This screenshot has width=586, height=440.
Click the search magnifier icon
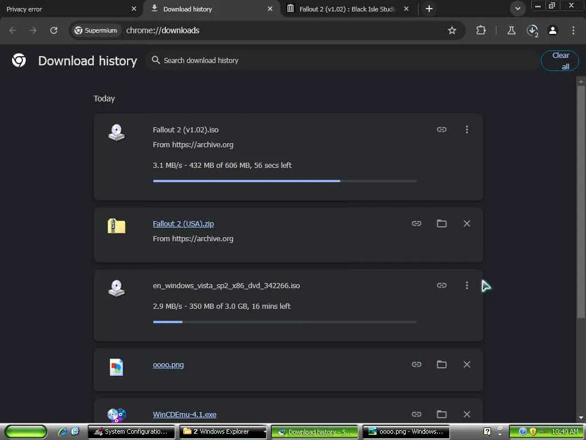click(156, 60)
